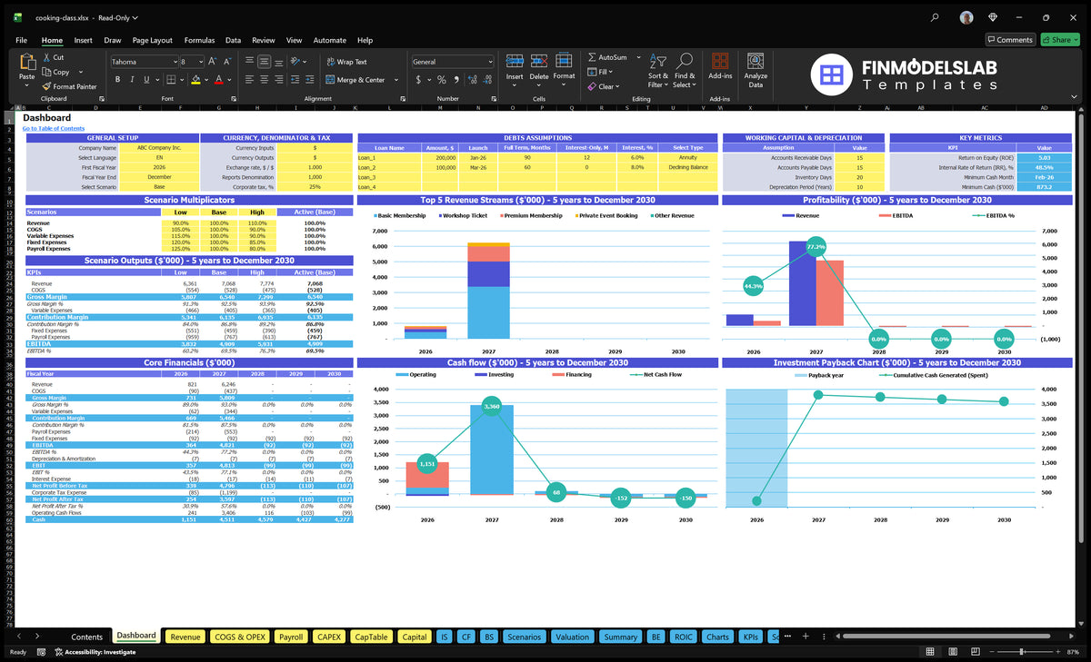Click the Share button
Viewport: 1091px width, 662px height.
[1060, 40]
